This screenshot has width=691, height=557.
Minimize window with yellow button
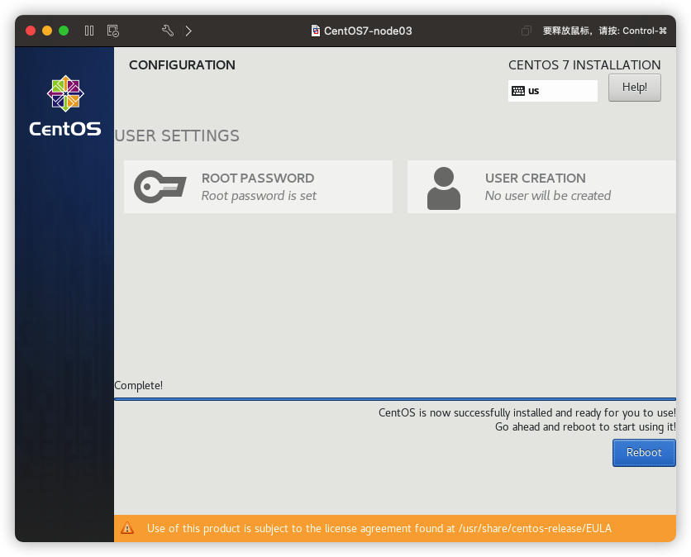click(x=47, y=31)
